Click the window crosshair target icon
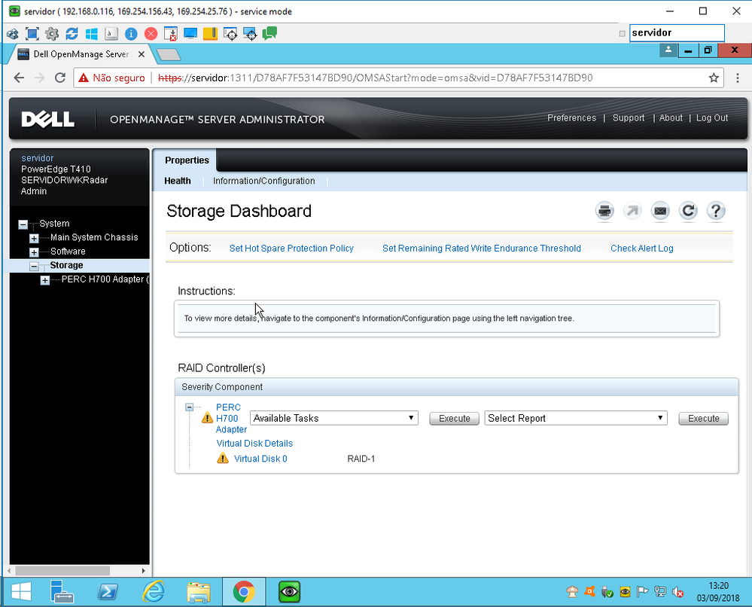 click(x=230, y=34)
